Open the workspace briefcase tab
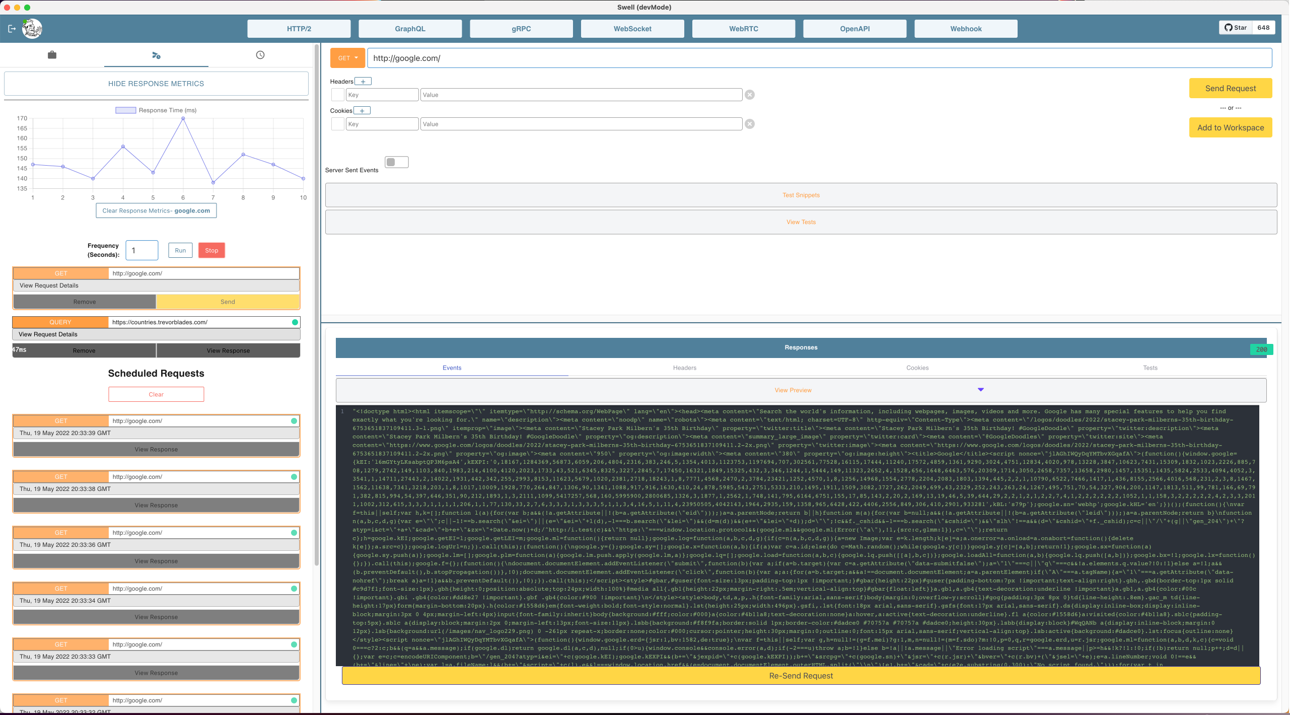 pyautogui.click(x=52, y=55)
